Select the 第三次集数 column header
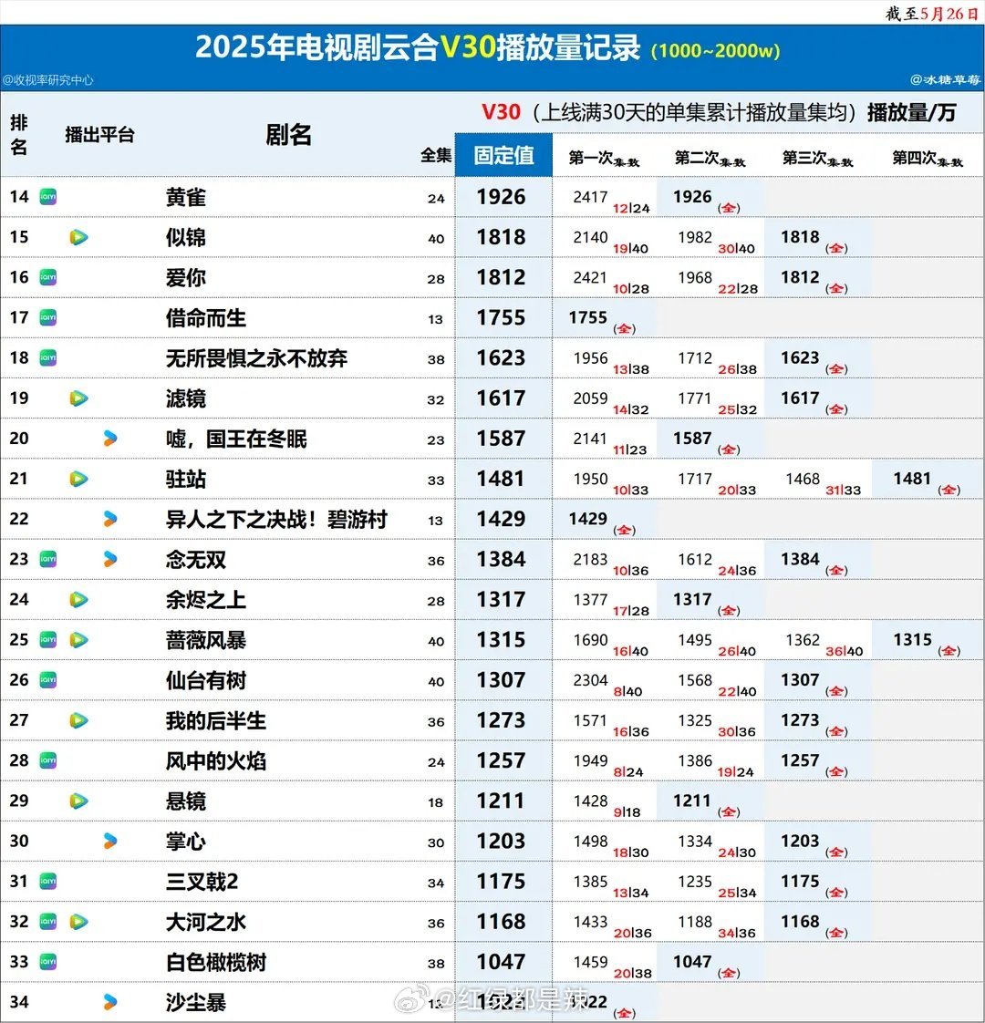The height and width of the screenshot is (1023, 985). [x=817, y=159]
